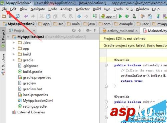Viewport: 167px width, 123px height.
Task: Click the example breadcrumb segment
Action: tap(124, 24)
